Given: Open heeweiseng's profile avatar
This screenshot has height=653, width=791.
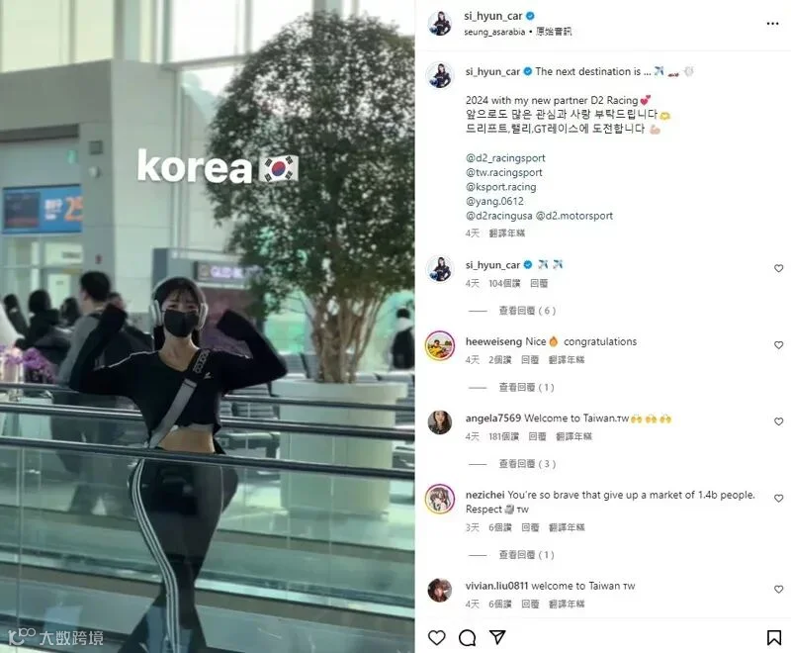Looking at the screenshot, I should click(x=440, y=345).
